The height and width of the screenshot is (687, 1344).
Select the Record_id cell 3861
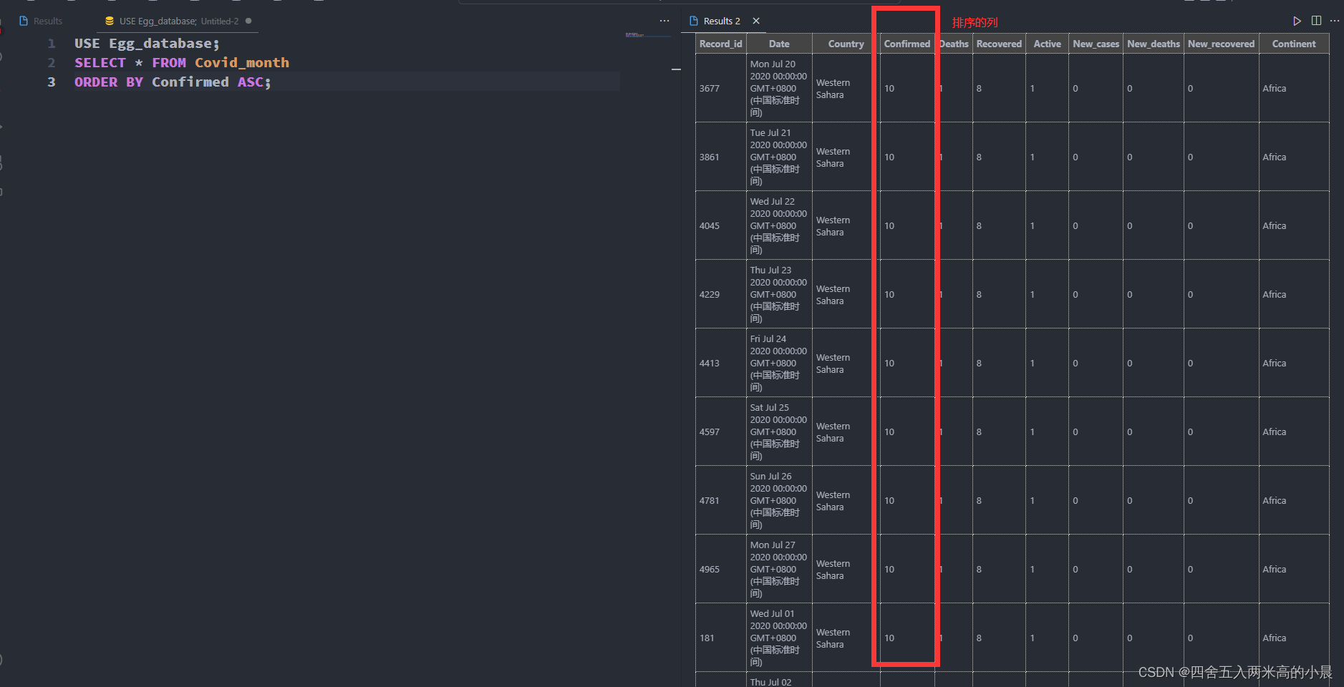721,157
